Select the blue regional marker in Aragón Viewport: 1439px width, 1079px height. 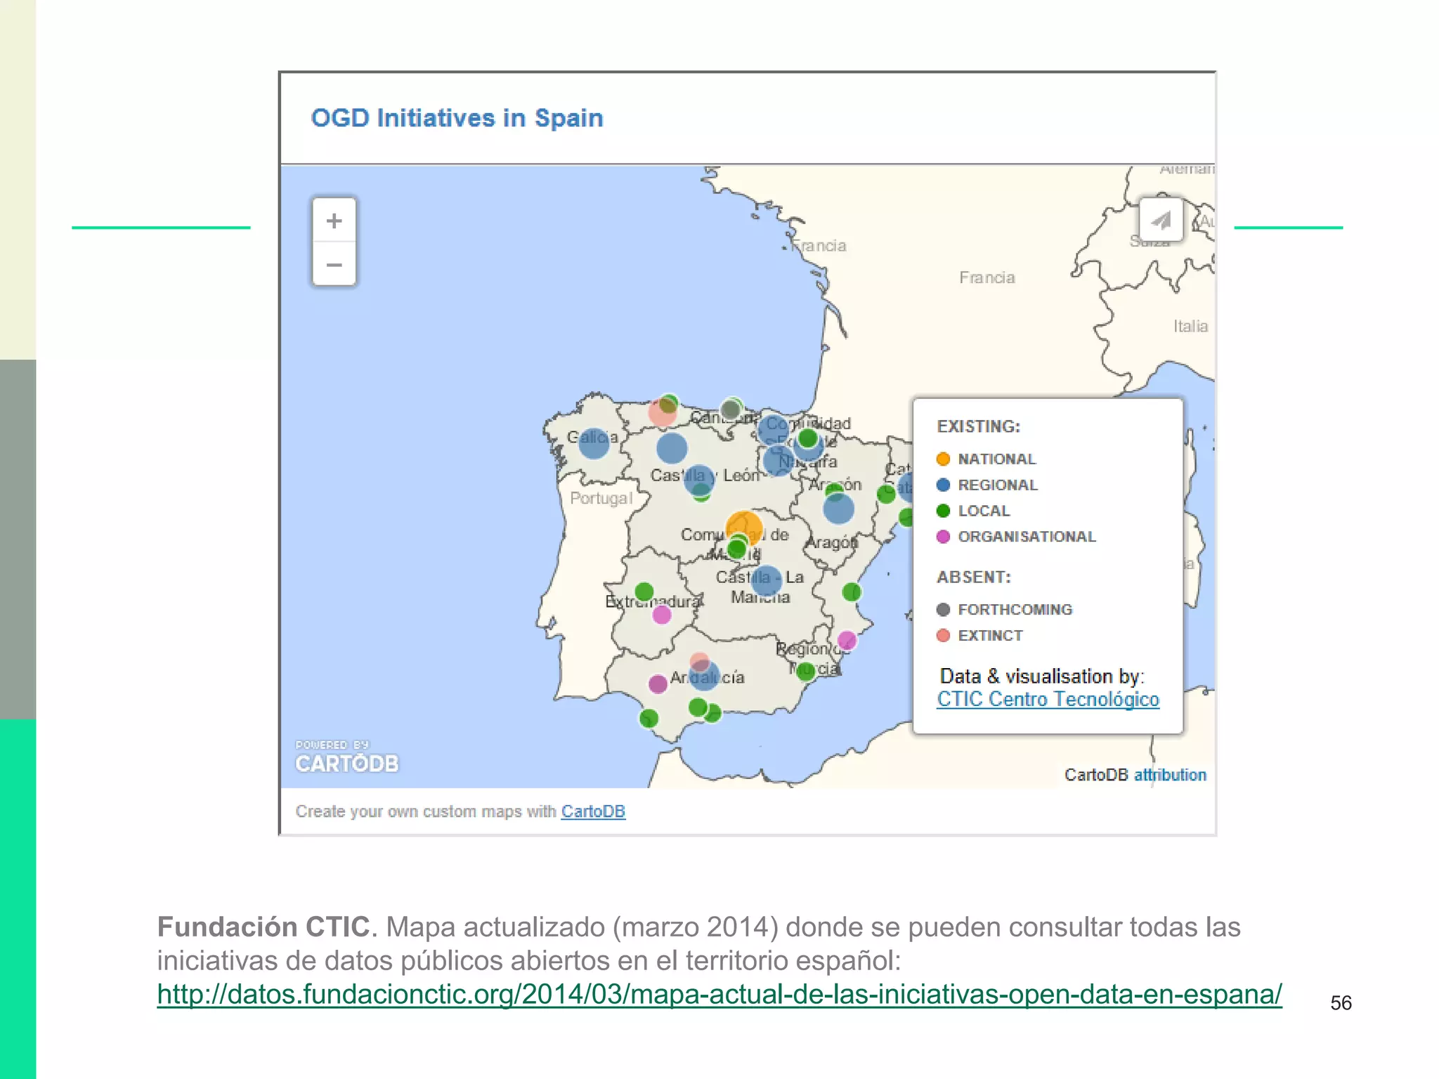click(x=838, y=509)
